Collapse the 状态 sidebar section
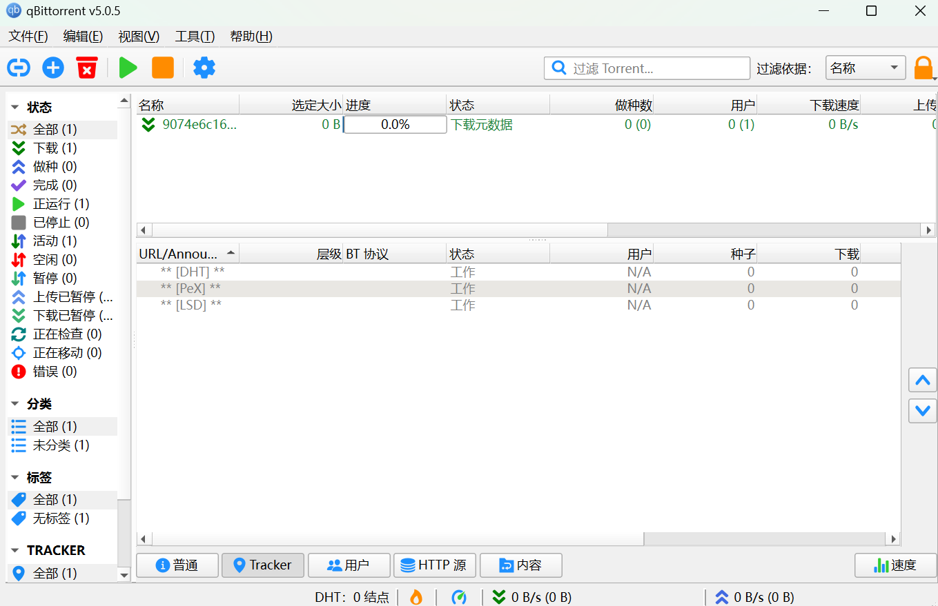The height and width of the screenshot is (606, 938). [15, 108]
